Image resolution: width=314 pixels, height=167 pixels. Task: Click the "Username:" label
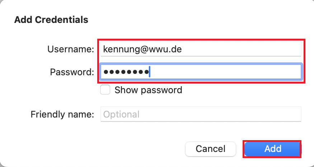point(70,49)
